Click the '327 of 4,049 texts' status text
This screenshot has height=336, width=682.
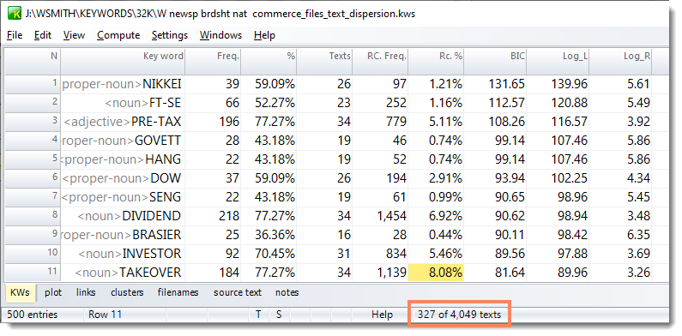coord(459,315)
